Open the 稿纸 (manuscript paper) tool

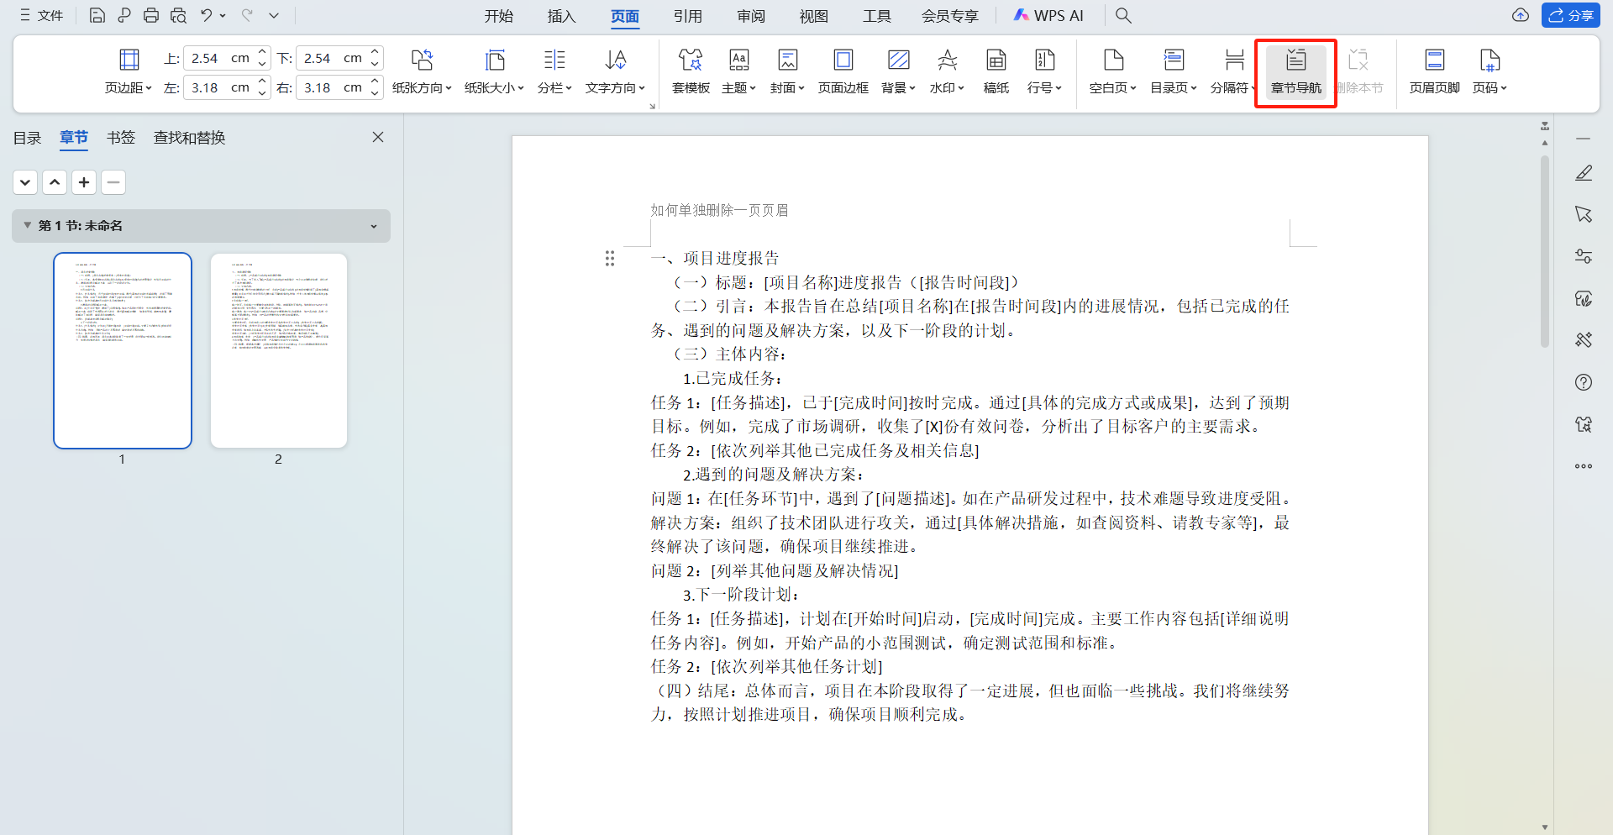pos(996,71)
